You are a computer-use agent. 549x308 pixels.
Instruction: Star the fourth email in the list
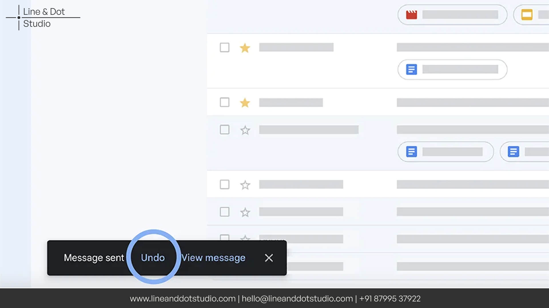click(x=245, y=185)
